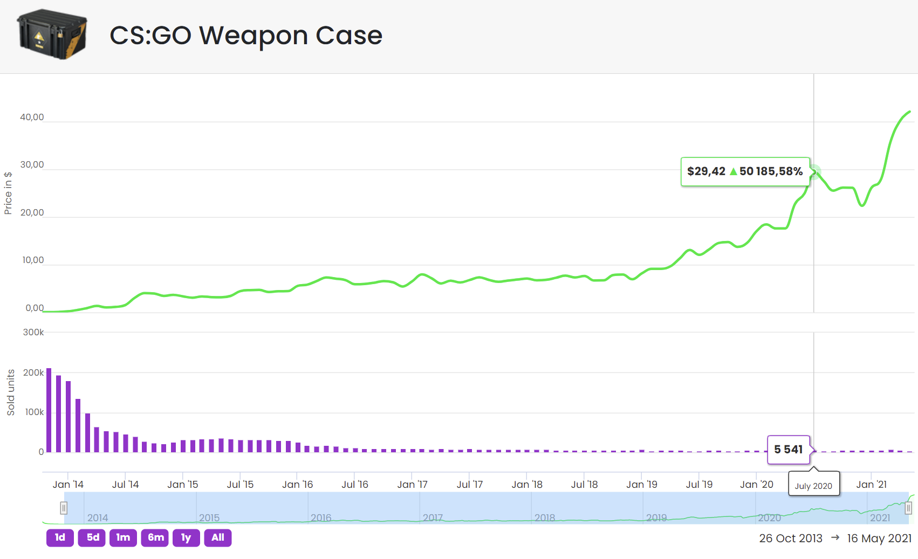Screen dimensions: 918x559
Task: Click the green up-triangle in price tooltip
Action: tap(733, 171)
